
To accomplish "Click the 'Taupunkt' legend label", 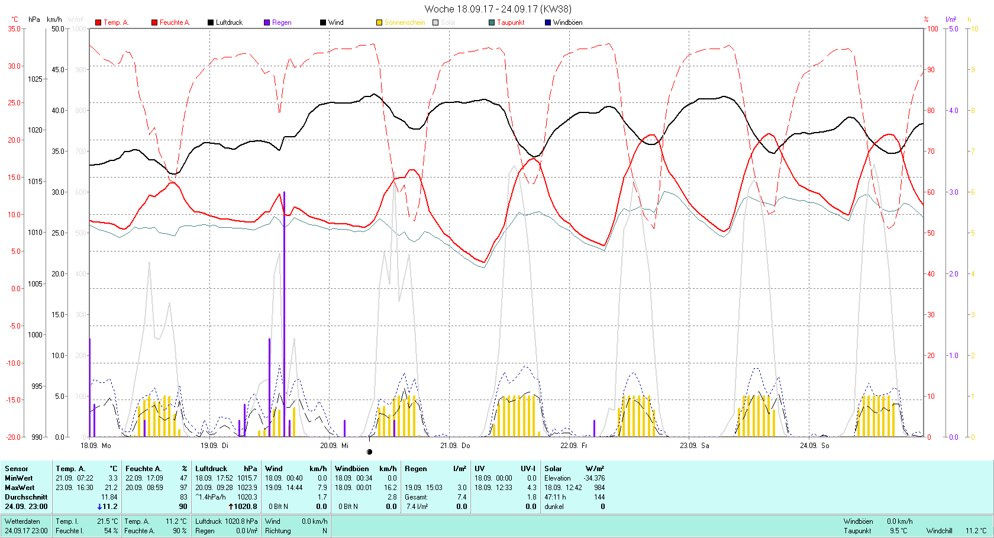I will pos(511,22).
